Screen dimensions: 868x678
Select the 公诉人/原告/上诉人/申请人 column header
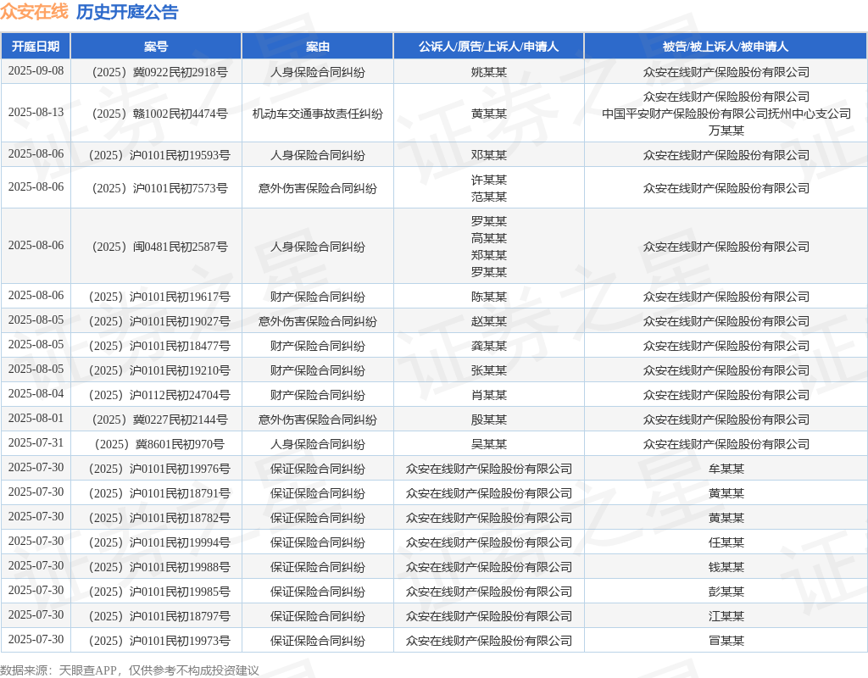point(488,47)
